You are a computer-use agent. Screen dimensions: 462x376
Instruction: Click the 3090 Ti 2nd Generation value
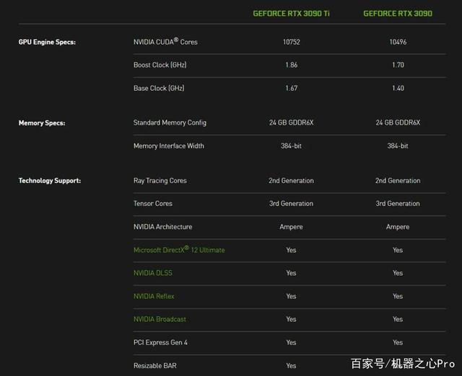[291, 181]
